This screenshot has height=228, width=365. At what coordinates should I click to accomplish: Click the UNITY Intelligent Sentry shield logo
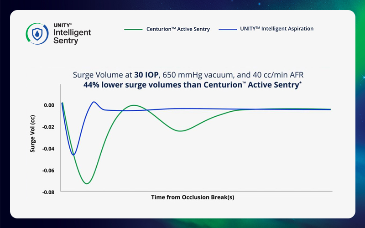point(37,34)
